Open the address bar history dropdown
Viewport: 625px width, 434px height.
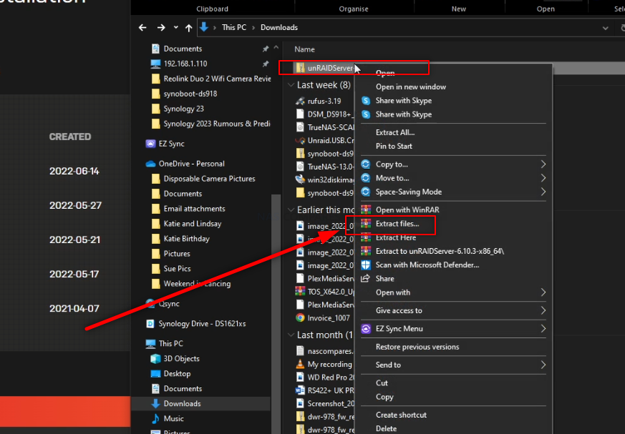(606, 28)
